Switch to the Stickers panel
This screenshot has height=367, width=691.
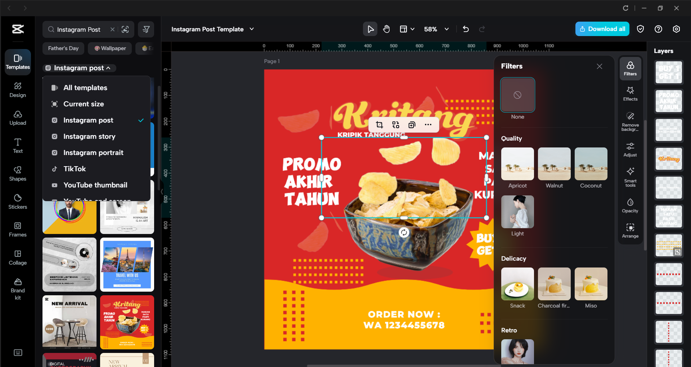tap(17, 201)
